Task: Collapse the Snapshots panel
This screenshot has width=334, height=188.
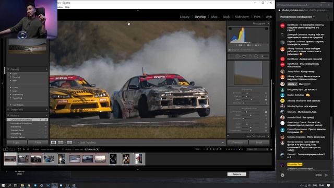Action: coord(8,109)
